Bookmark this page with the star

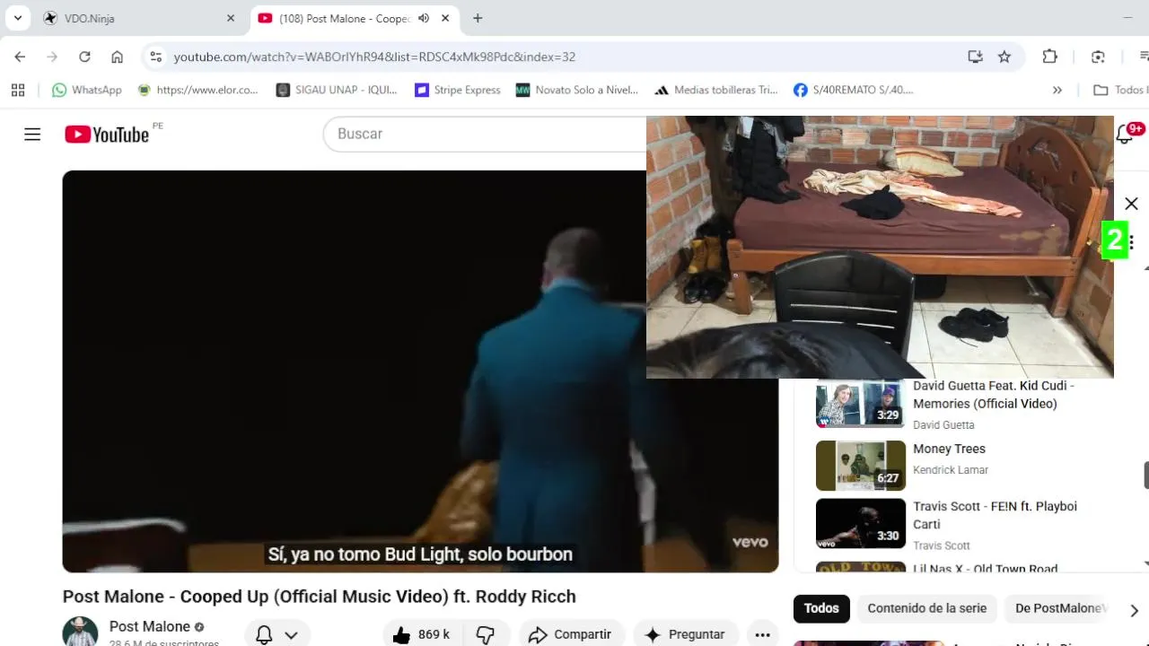click(x=1004, y=57)
